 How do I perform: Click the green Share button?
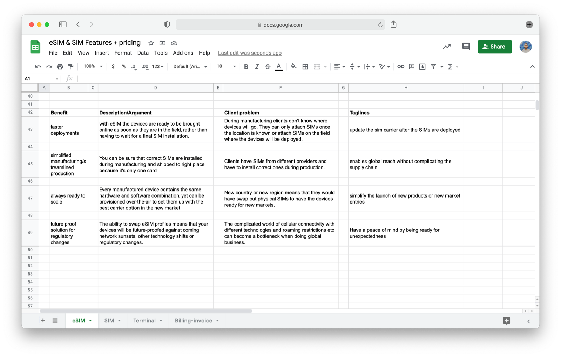click(x=494, y=47)
